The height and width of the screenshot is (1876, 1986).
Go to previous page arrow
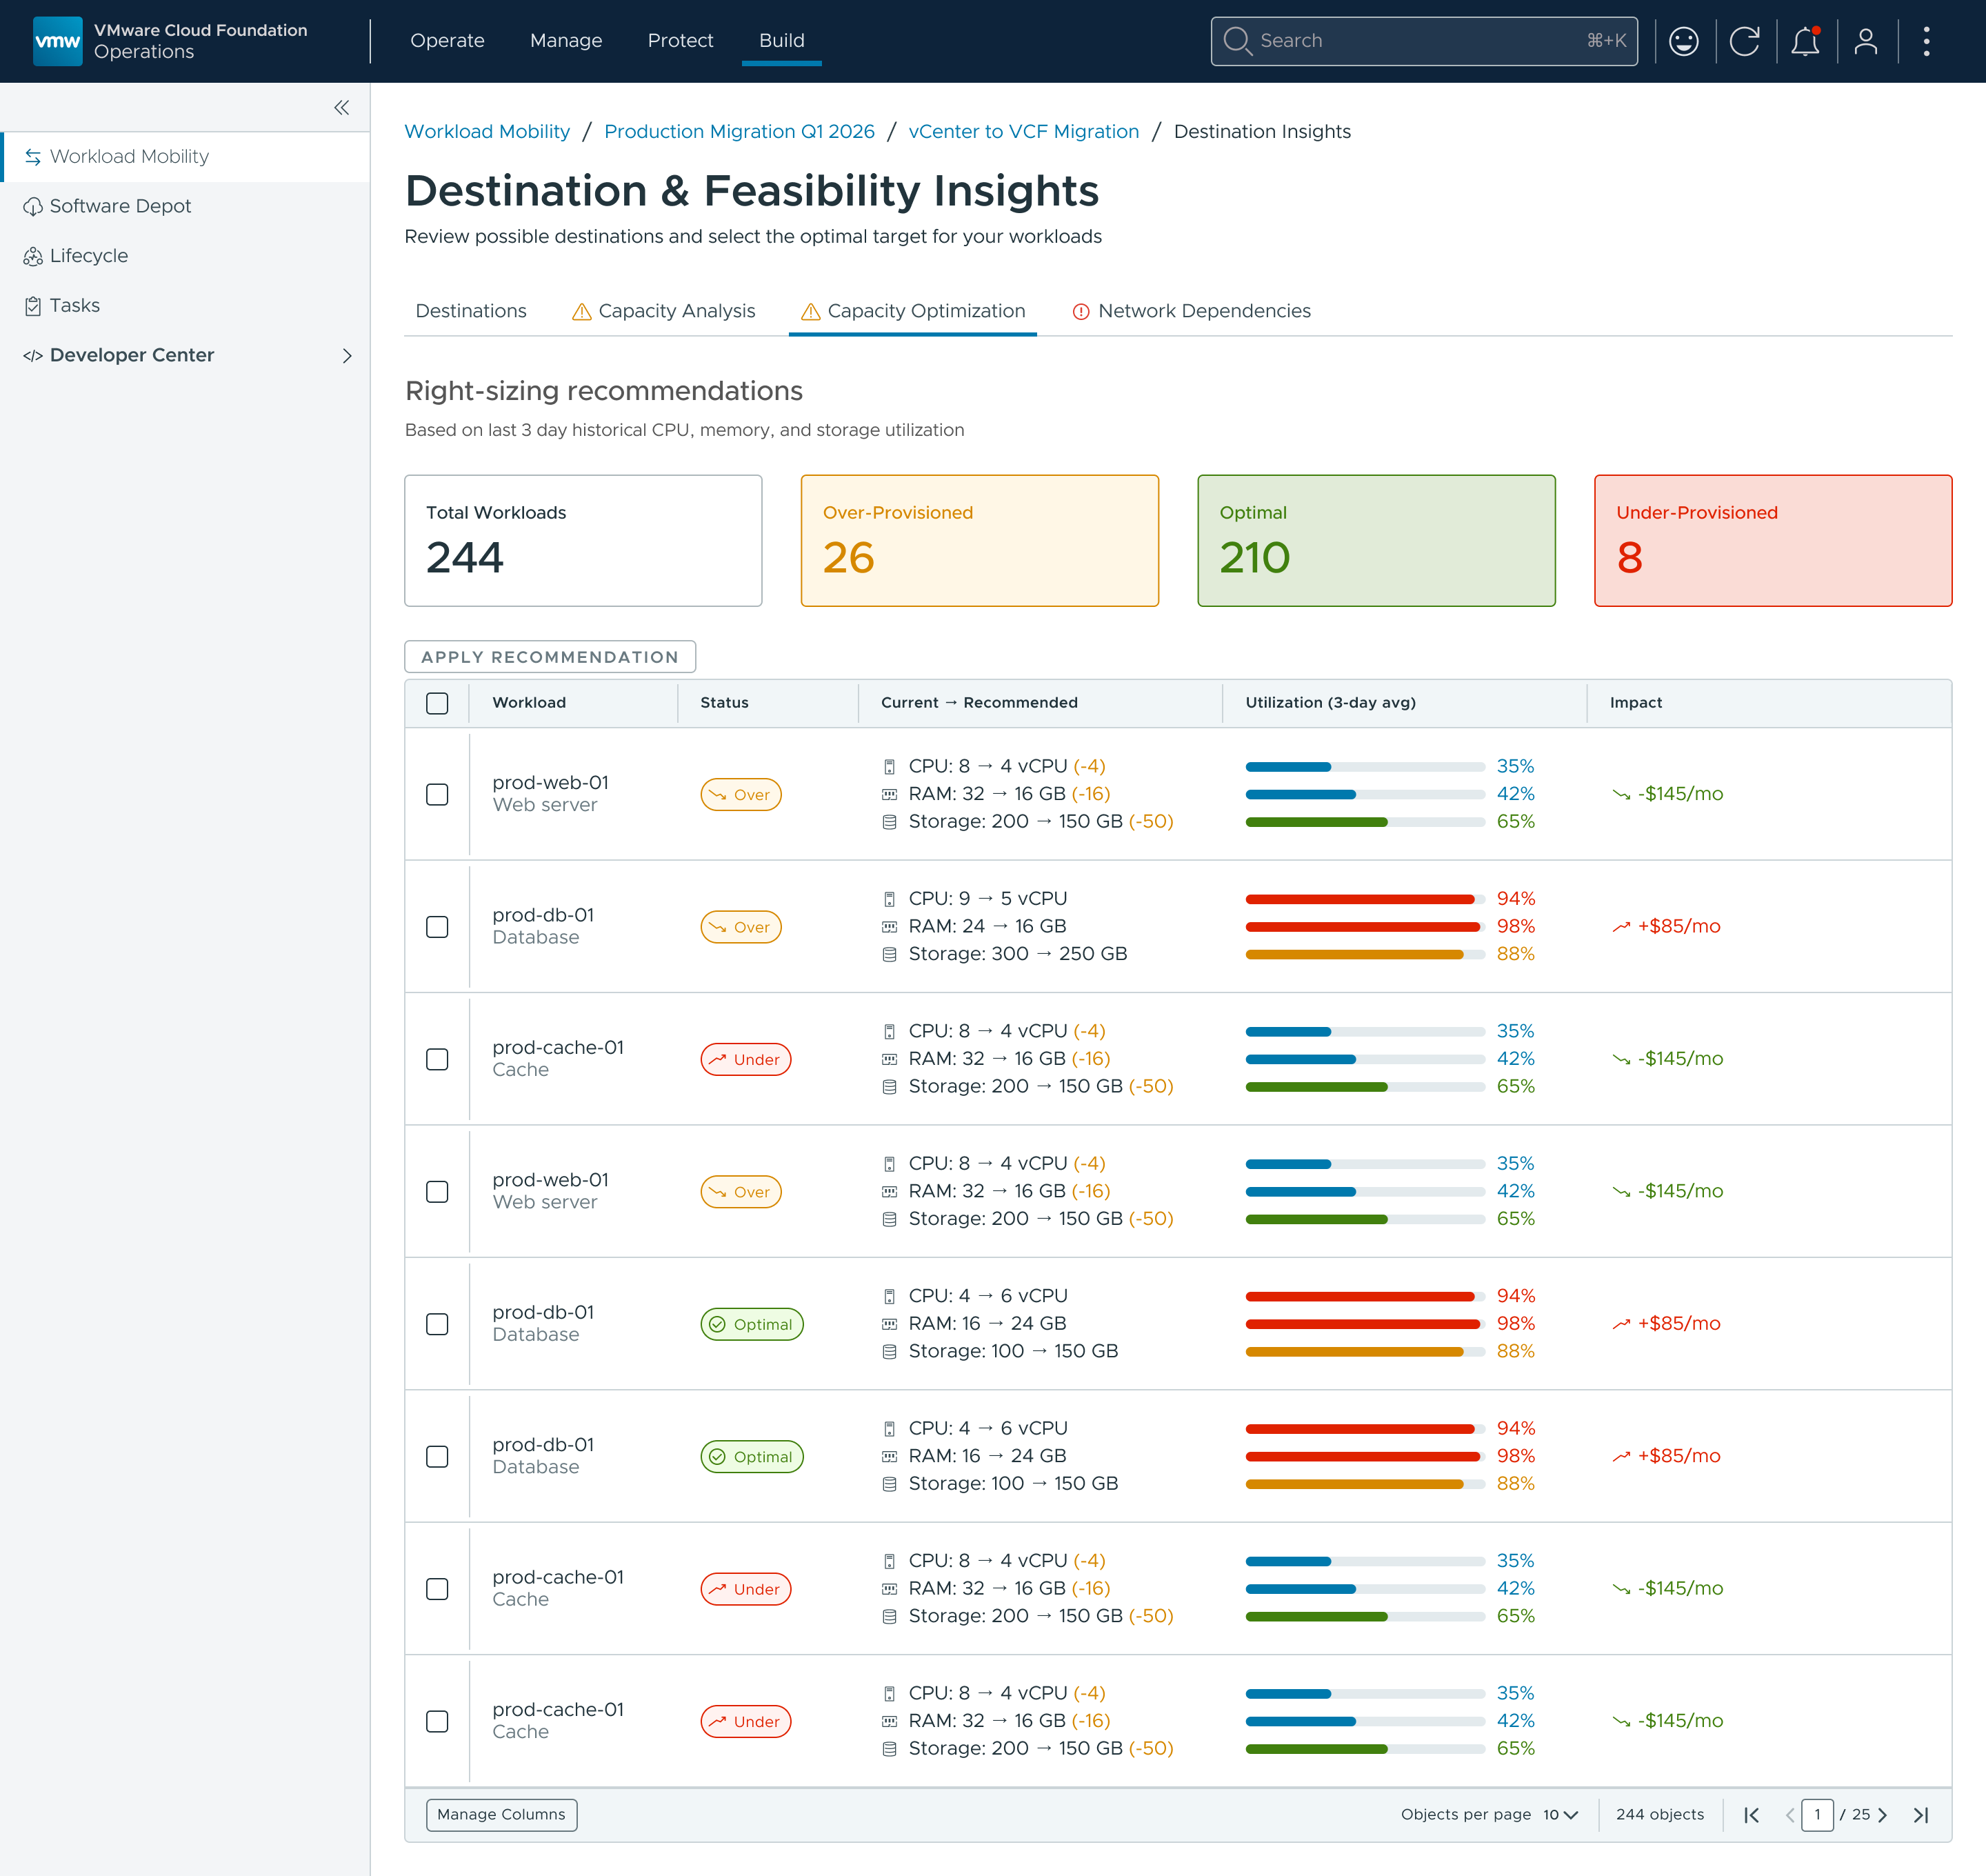coord(1790,1815)
